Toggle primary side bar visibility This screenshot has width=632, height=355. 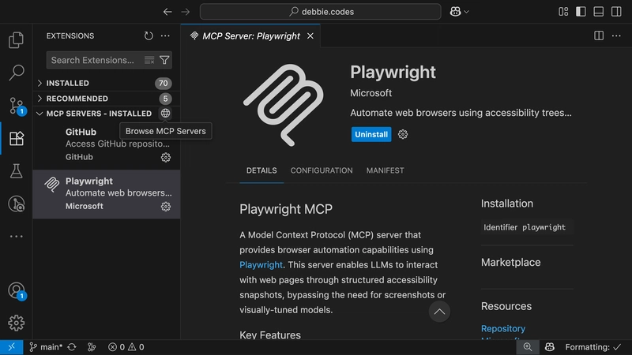[581, 12]
